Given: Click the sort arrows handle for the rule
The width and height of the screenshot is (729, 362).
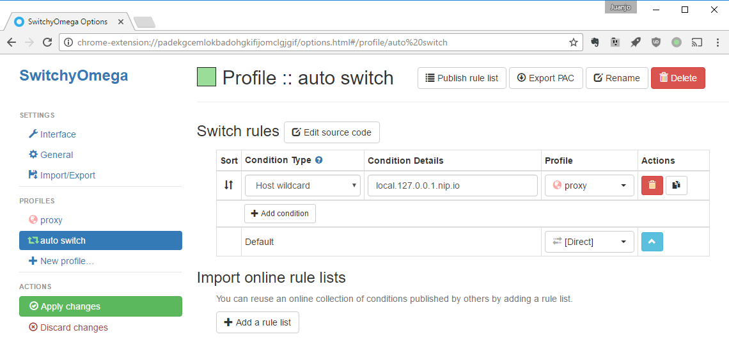Looking at the screenshot, I should [228, 185].
